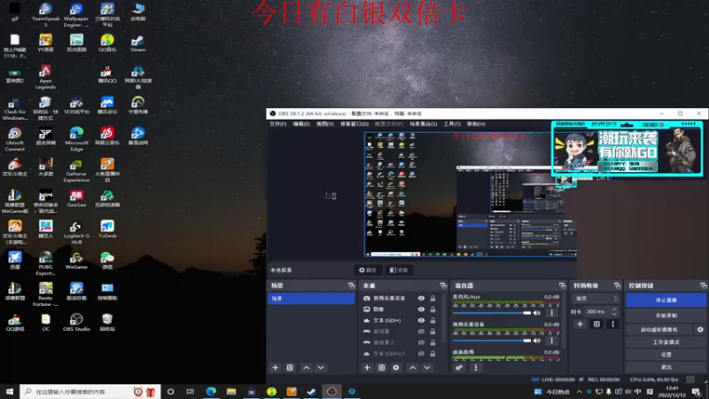
Task: Open the 视图(V) menu in OBS
Action: click(324, 124)
